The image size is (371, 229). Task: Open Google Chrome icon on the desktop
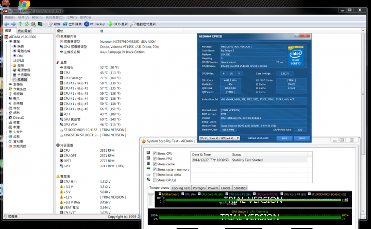pyautogui.click(x=25, y=3)
